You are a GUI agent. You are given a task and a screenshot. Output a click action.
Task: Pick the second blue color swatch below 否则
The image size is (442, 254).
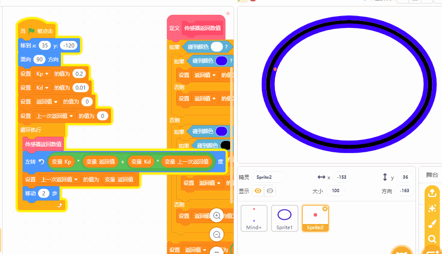point(221,131)
